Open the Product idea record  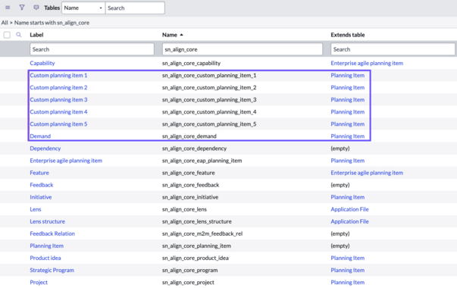point(45,258)
